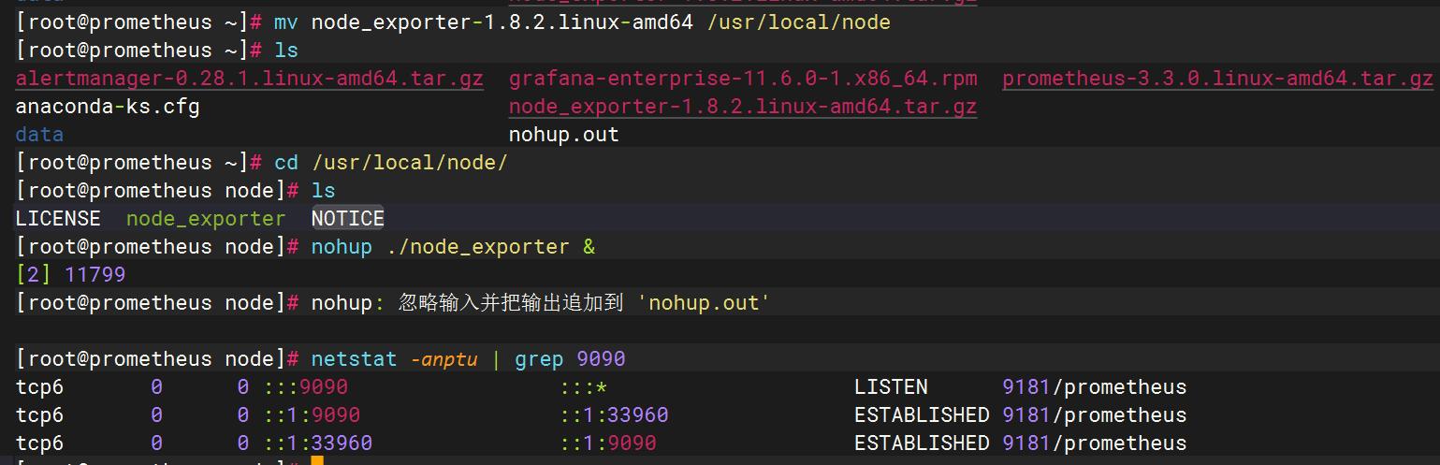Click local address ::1:33960
This screenshot has width=1440, height=465.
click(x=317, y=443)
